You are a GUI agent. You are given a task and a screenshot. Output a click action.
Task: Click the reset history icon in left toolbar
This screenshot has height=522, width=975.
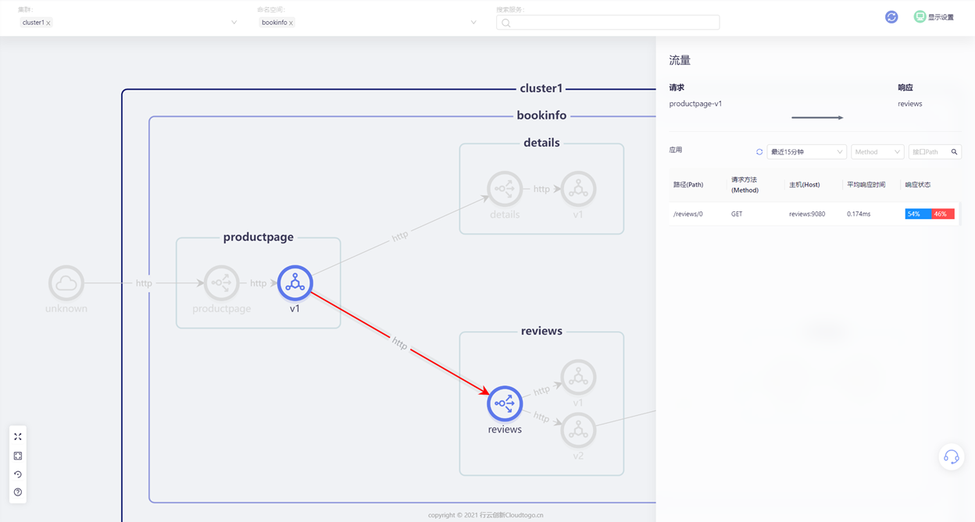click(x=18, y=474)
